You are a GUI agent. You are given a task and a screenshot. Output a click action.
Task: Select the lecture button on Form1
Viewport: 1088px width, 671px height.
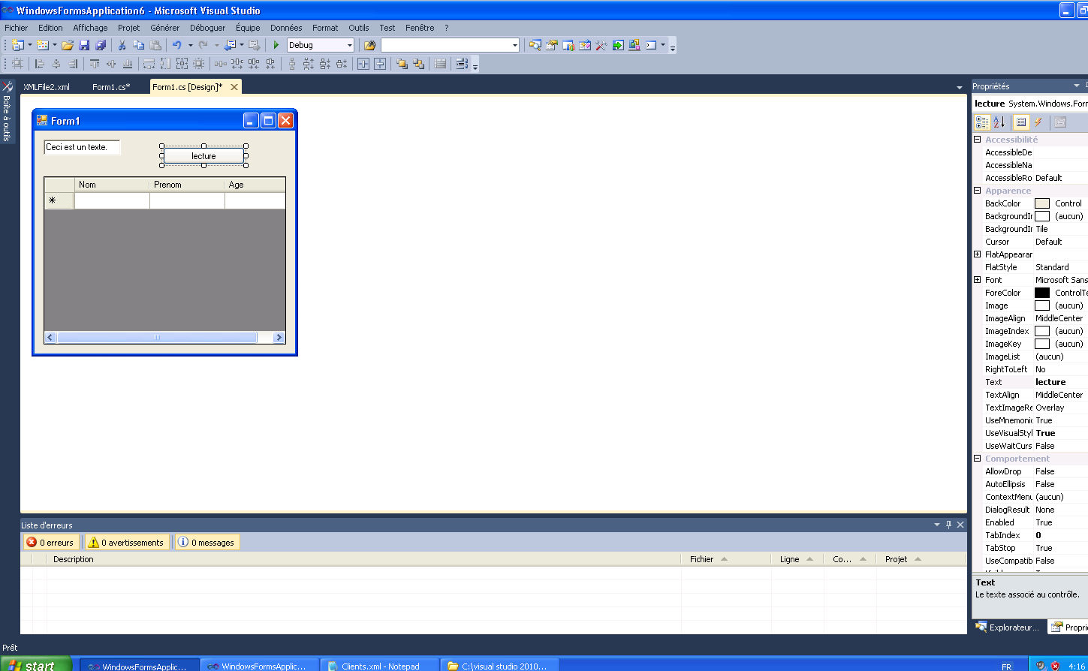[203, 156]
